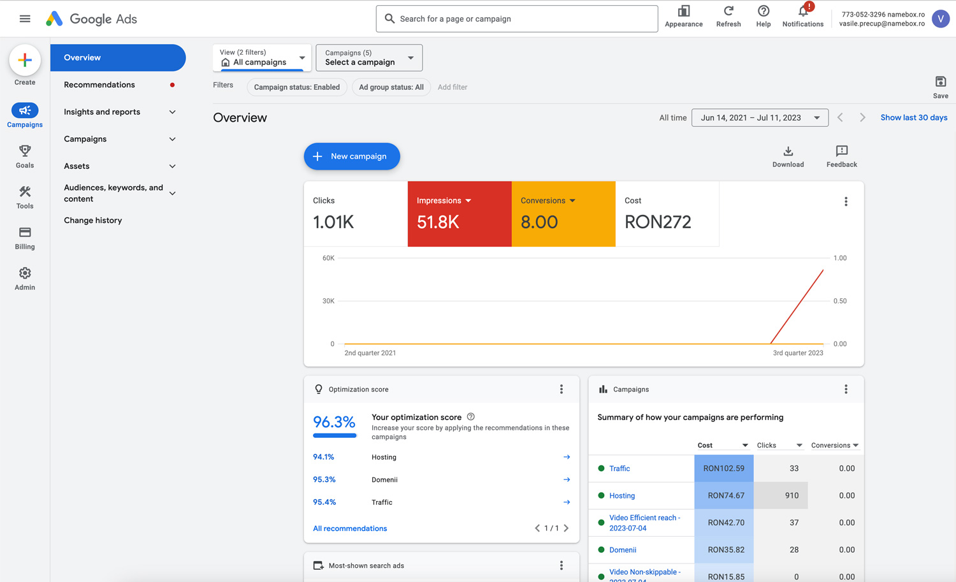Open Video Efficient reach campaign link
956x582 pixels.
[644, 523]
